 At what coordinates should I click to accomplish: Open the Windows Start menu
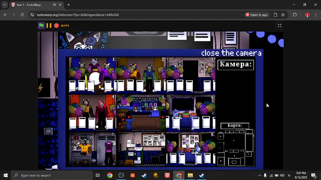tap(5, 175)
